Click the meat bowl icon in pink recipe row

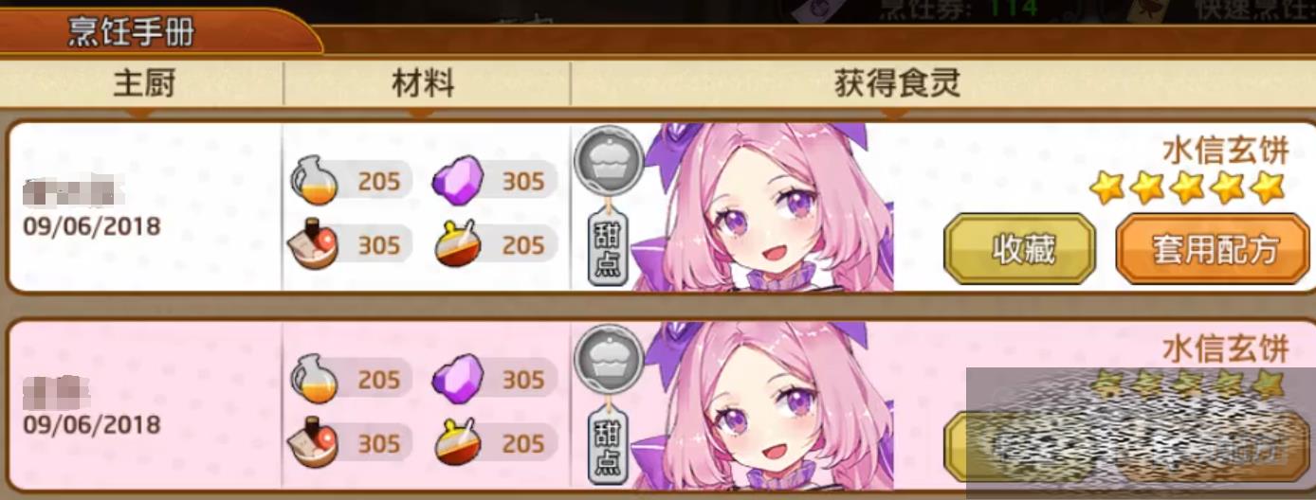coord(314,444)
